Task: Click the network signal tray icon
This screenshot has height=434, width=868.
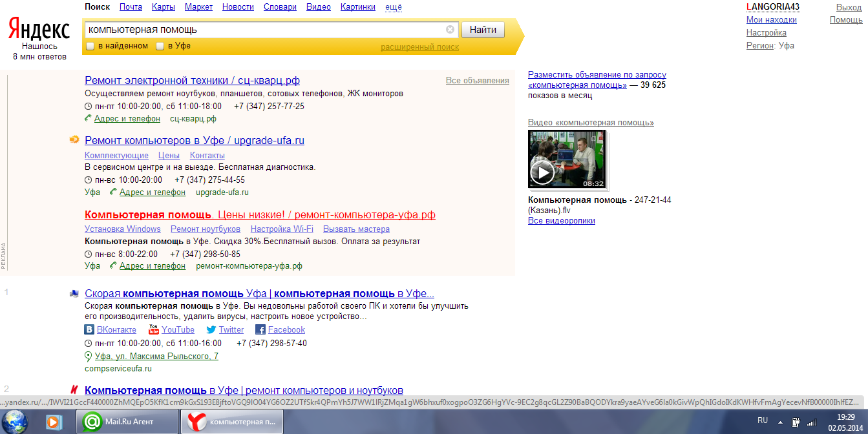Action: pyautogui.click(x=811, y=422)
